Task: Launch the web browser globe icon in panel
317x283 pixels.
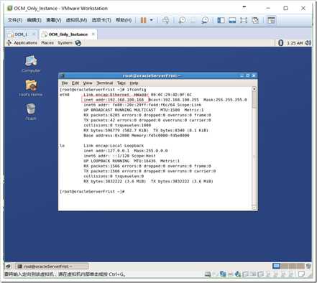Action: click(78, 43)
